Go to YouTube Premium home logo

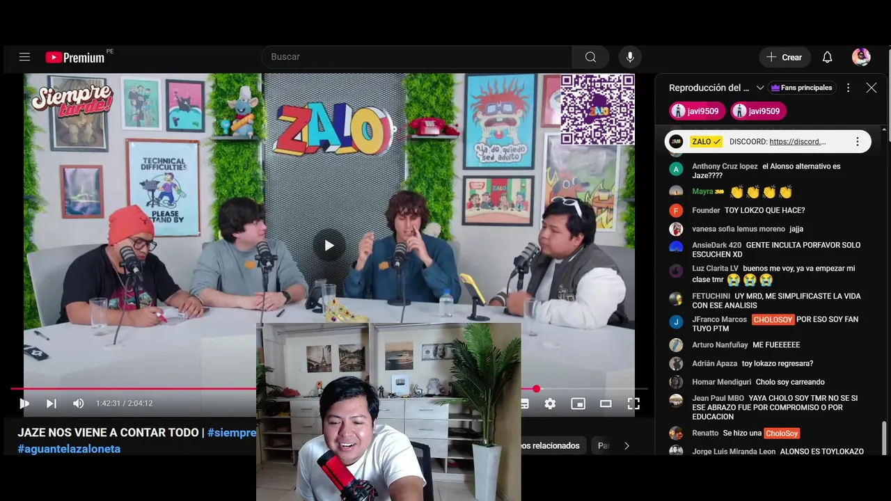(75, 57)
